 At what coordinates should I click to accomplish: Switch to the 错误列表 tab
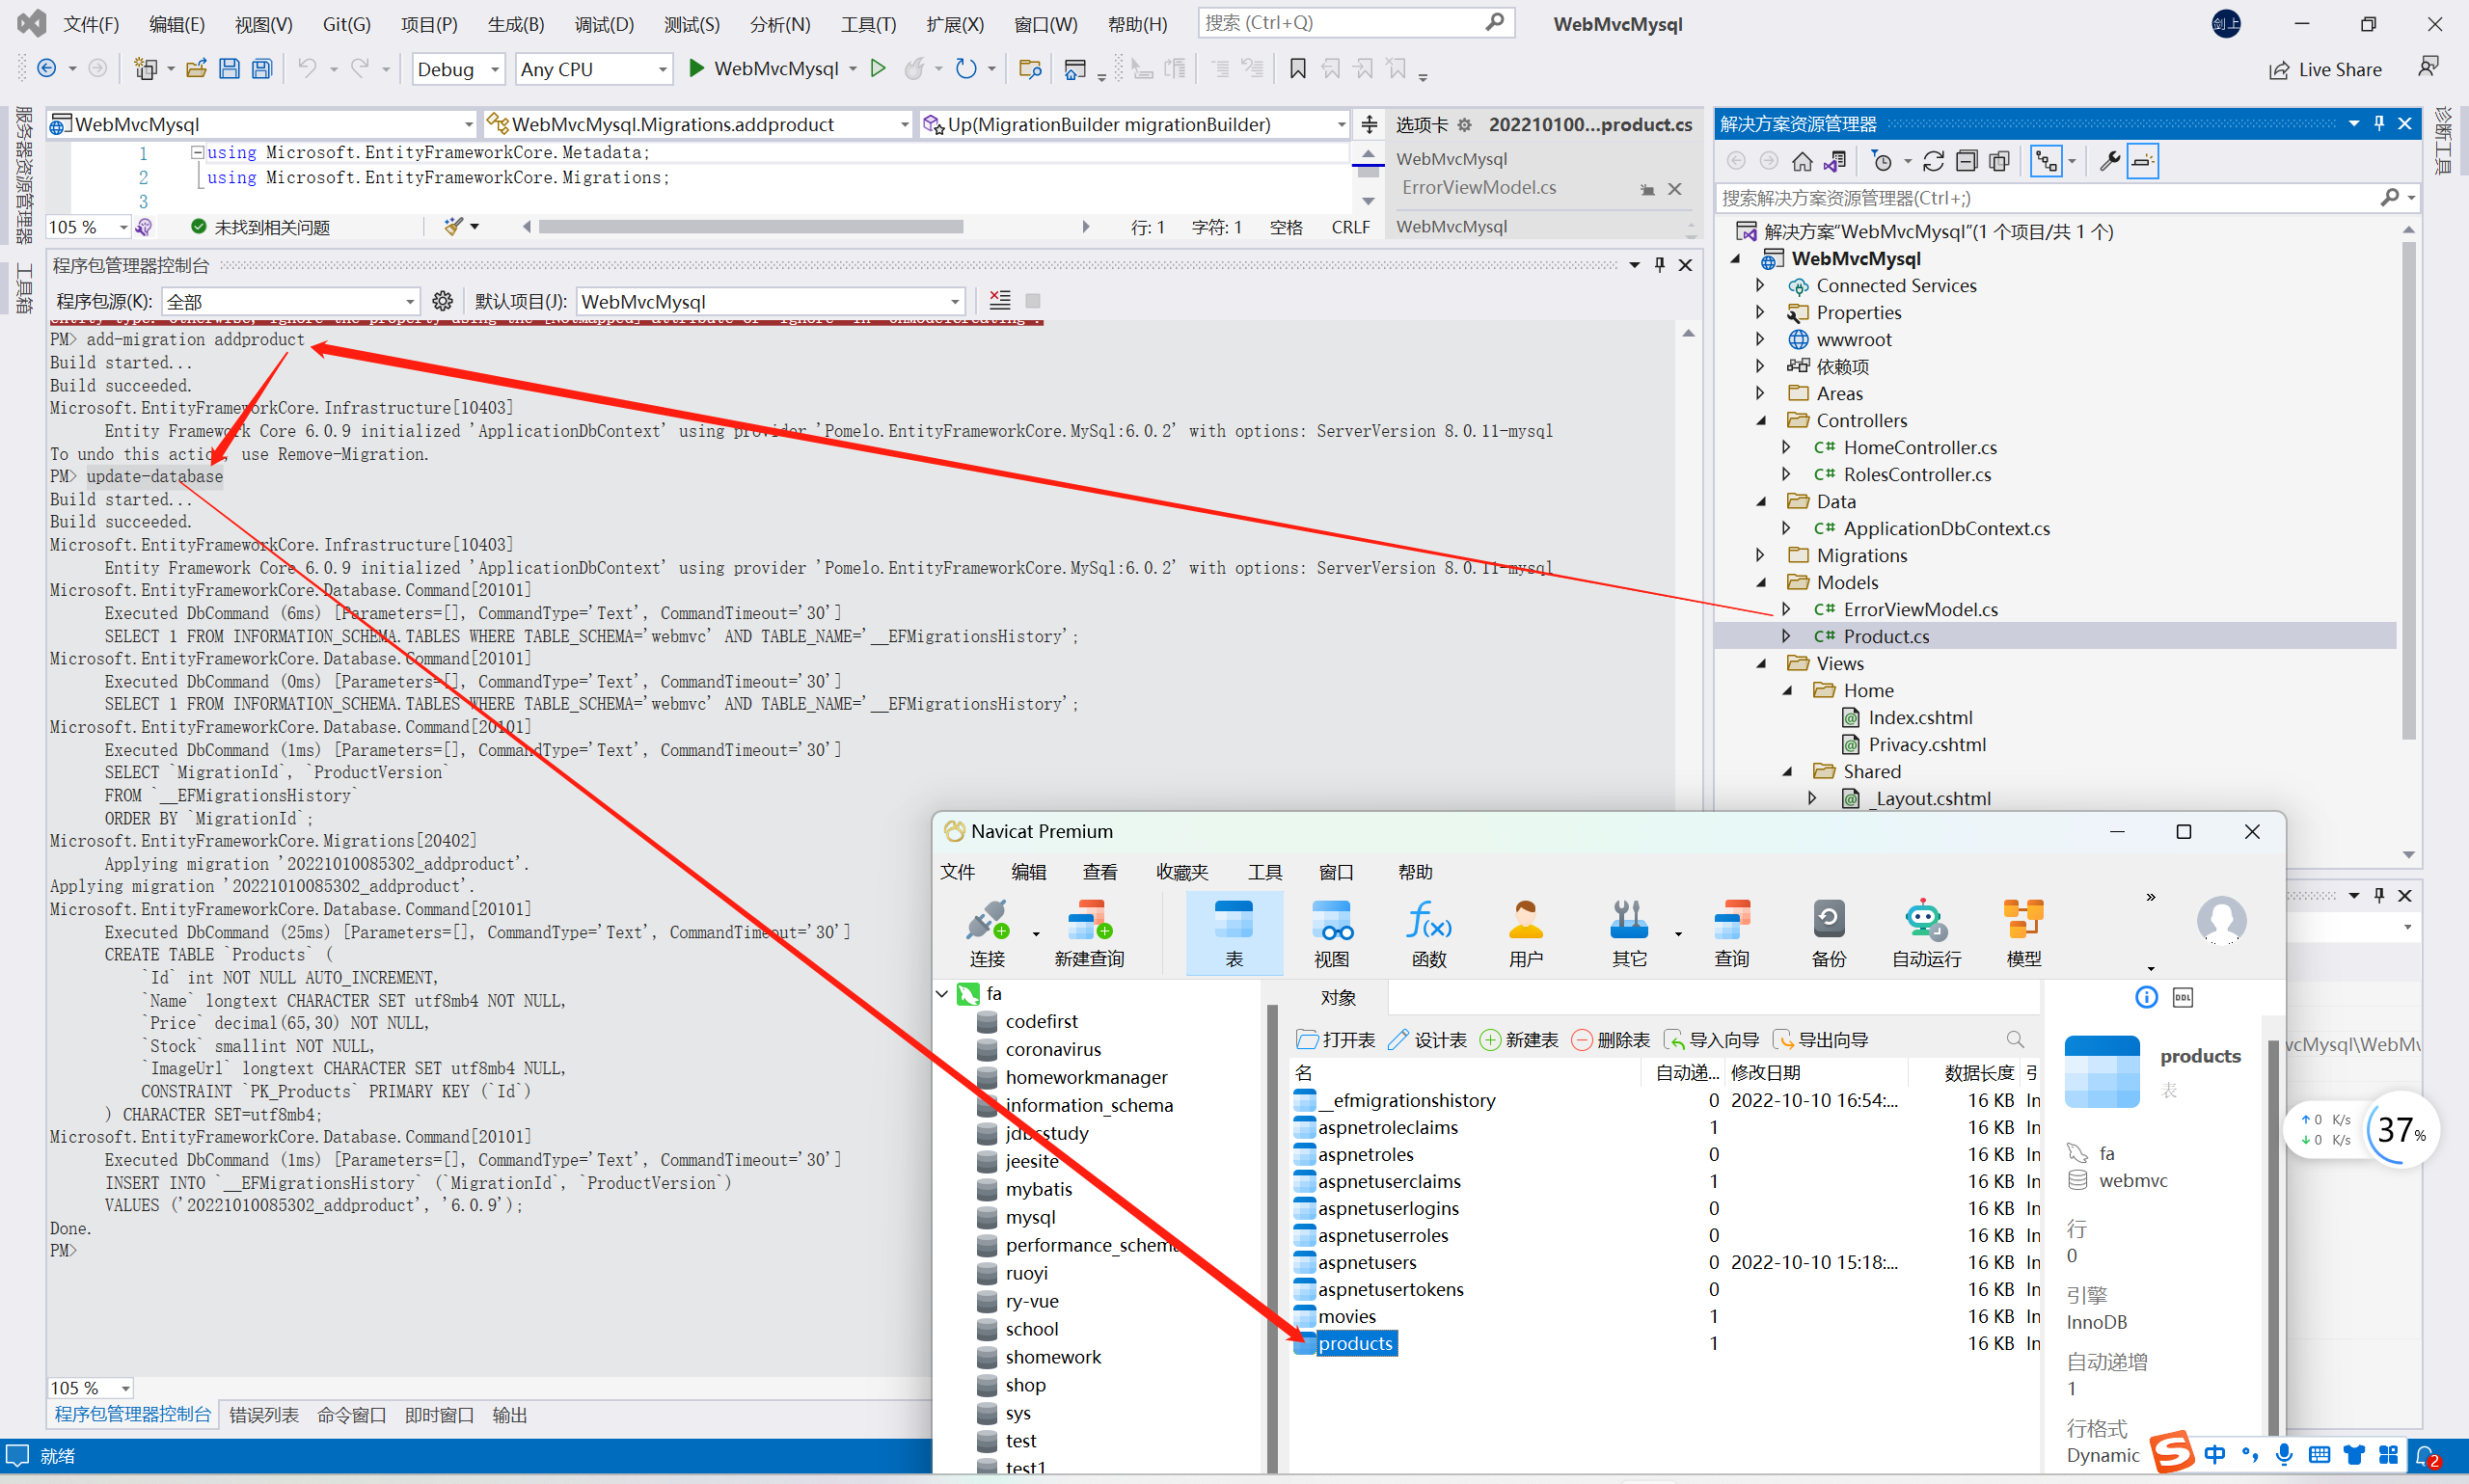point(263,1414)
